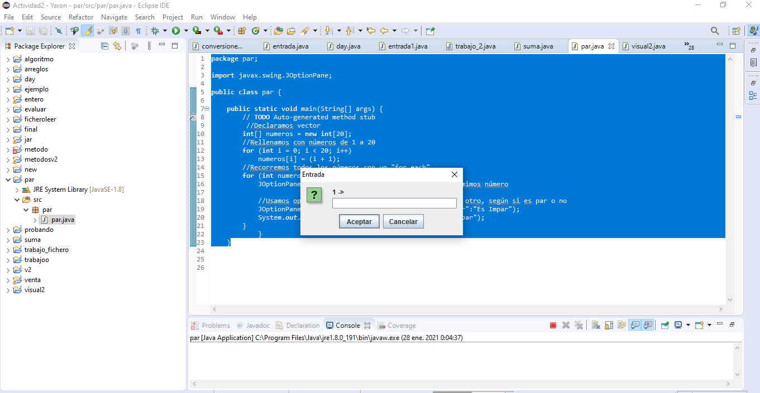Image resolution: width=760 pixels, height=393 pixels.
Task: Collapse the folding arrow at line 7
Action: coord(207,109)
